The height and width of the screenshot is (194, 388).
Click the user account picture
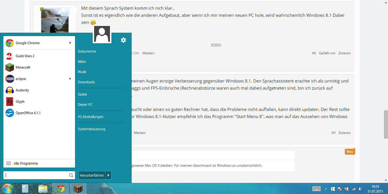pos(102,34)
